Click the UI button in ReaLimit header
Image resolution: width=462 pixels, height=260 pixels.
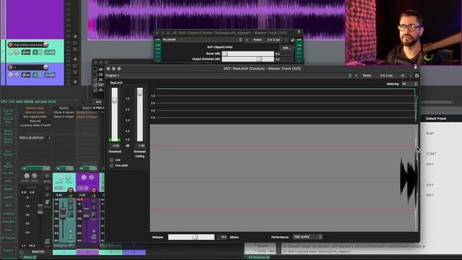click(x=402, y=76)
